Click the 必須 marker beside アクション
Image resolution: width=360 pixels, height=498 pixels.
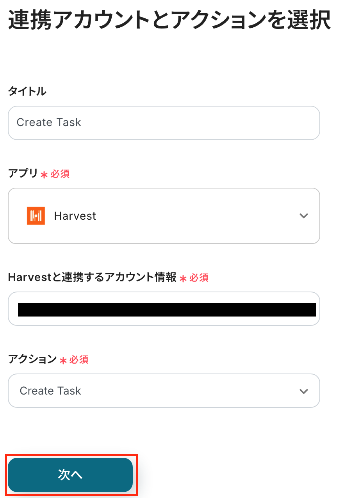tap(79, 360)
